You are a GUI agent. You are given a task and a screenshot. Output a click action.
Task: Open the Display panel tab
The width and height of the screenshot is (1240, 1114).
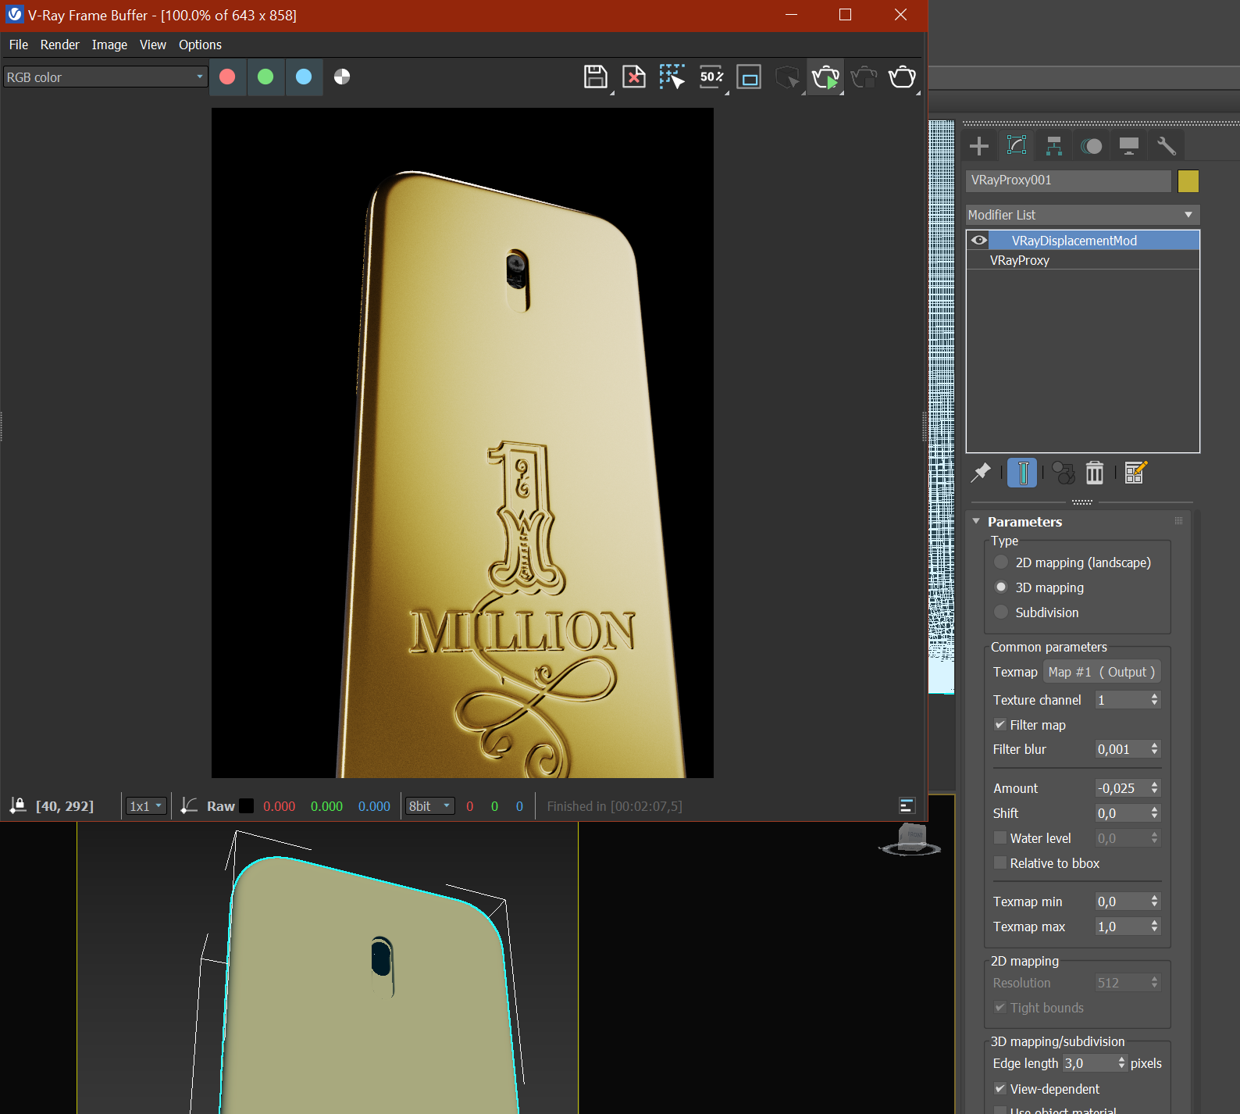(1129, 145)
